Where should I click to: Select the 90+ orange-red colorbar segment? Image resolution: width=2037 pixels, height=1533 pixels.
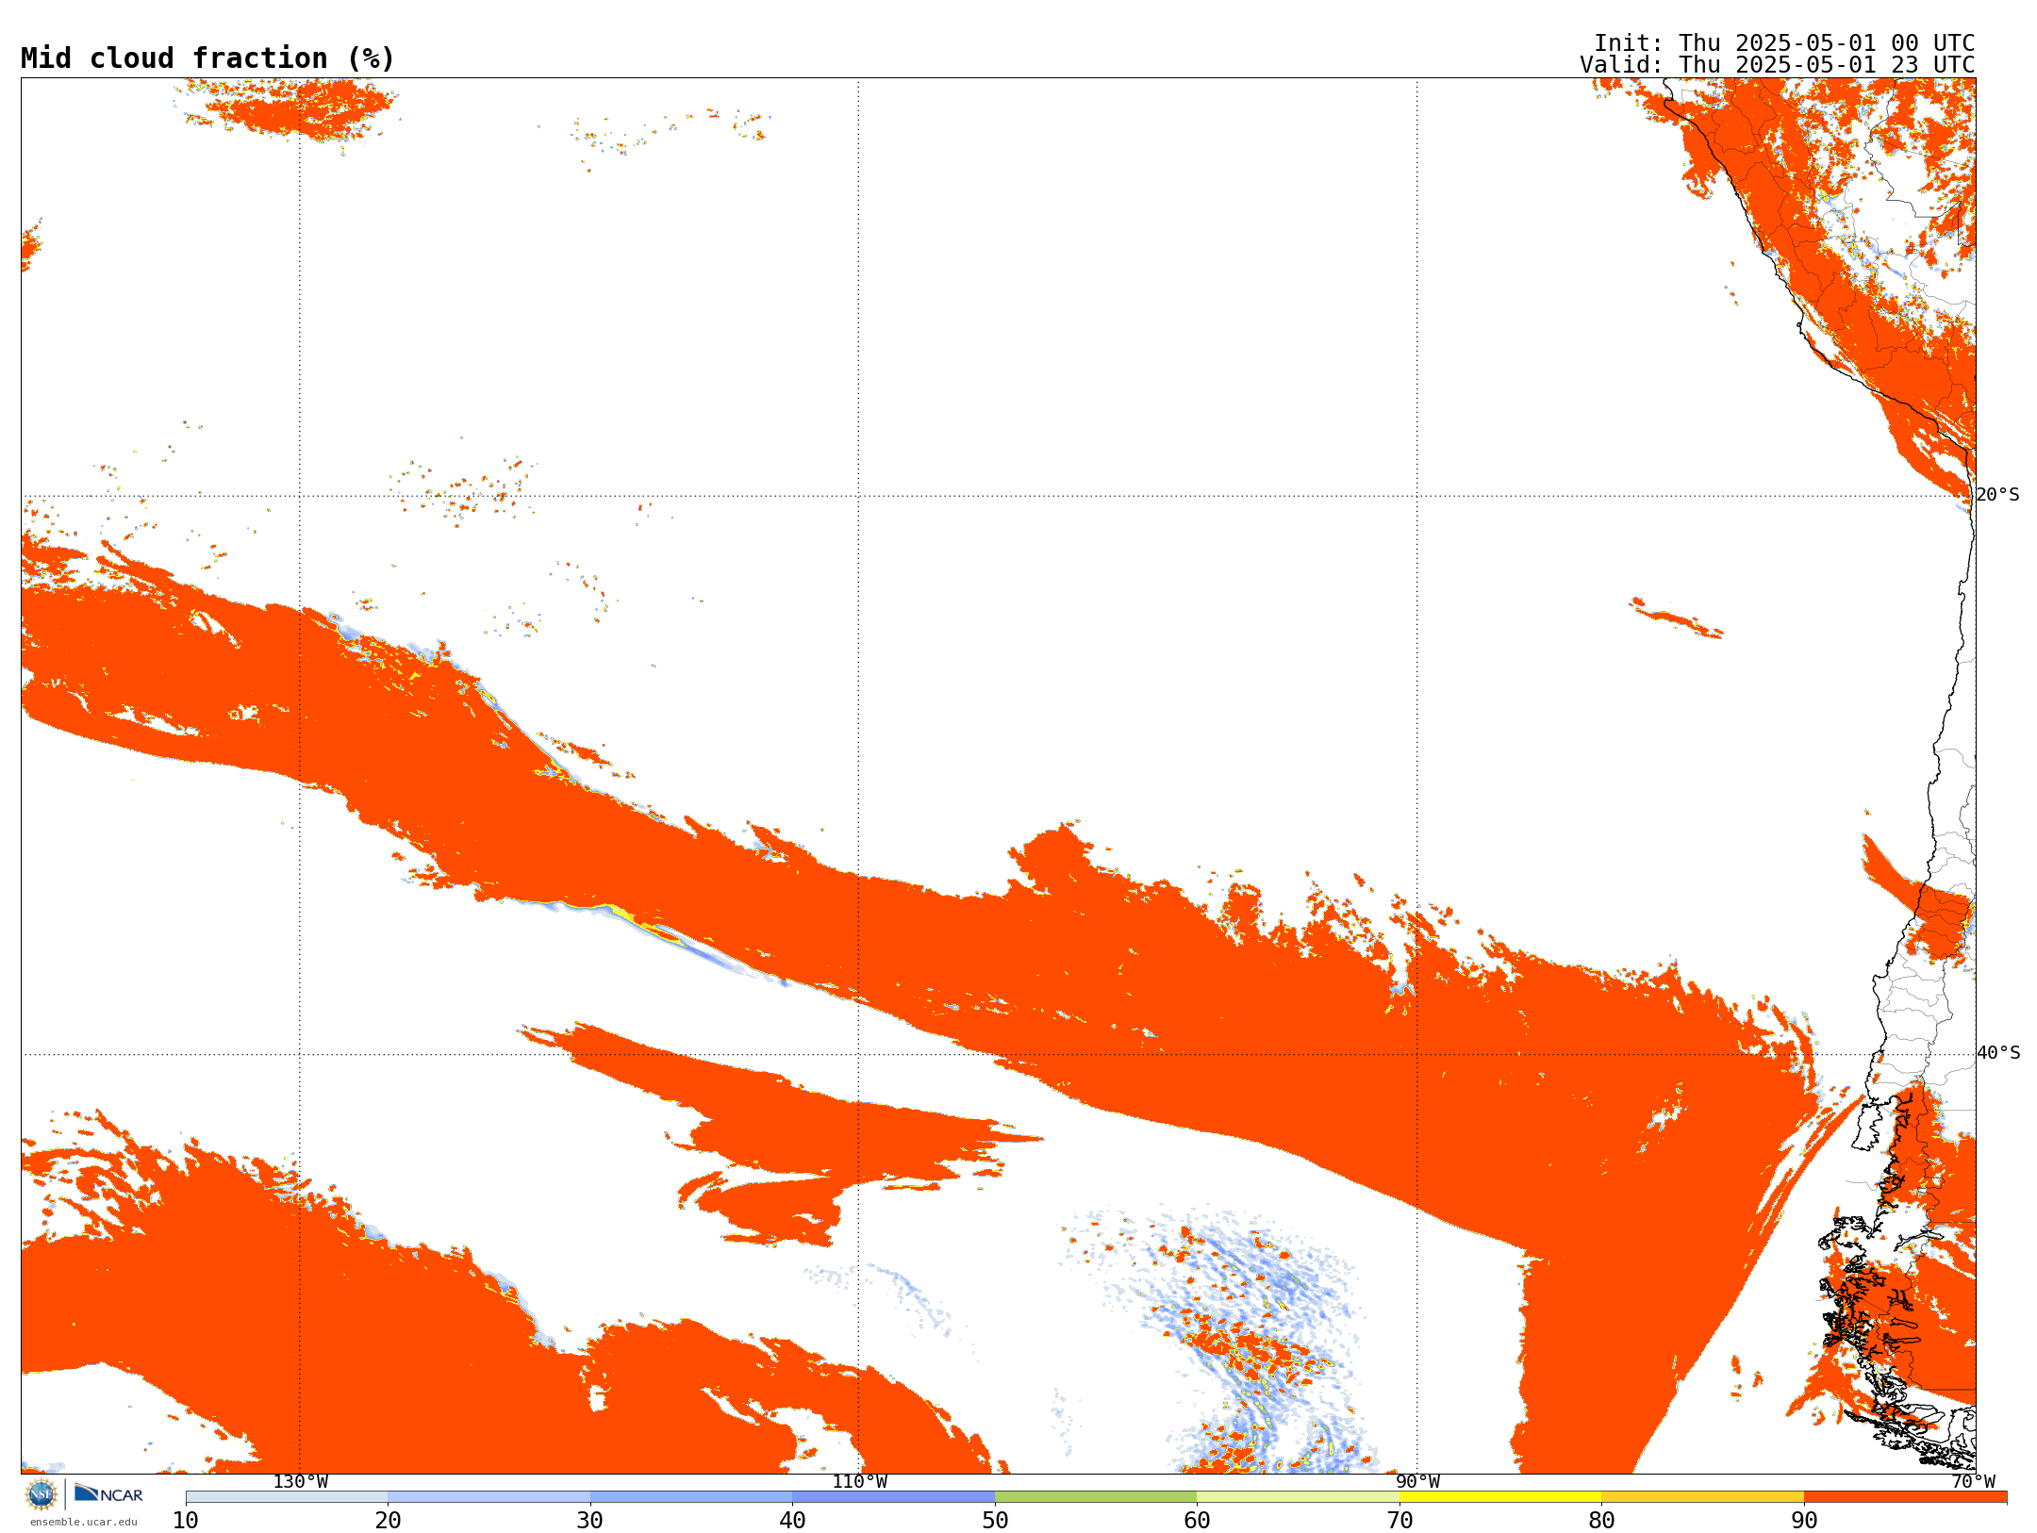1905,1497
